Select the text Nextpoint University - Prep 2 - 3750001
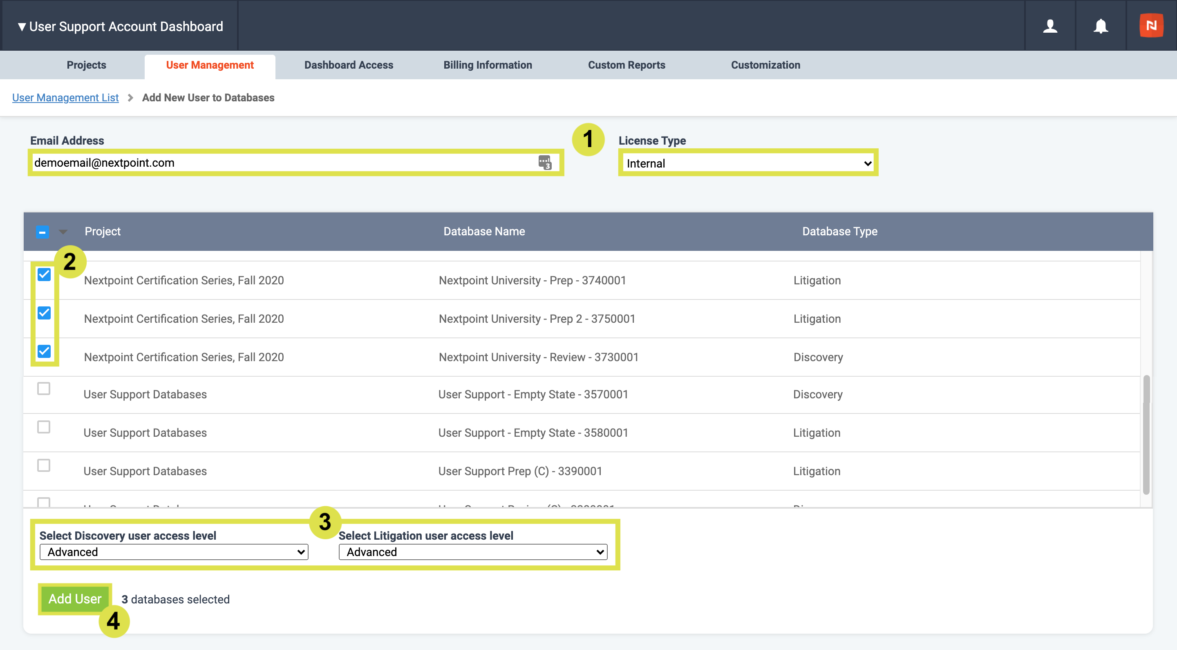 tap(537, 318)
